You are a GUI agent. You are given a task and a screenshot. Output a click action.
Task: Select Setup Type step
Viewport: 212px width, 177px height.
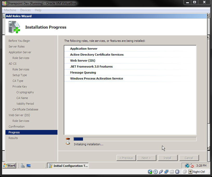[x=20, y=75]
